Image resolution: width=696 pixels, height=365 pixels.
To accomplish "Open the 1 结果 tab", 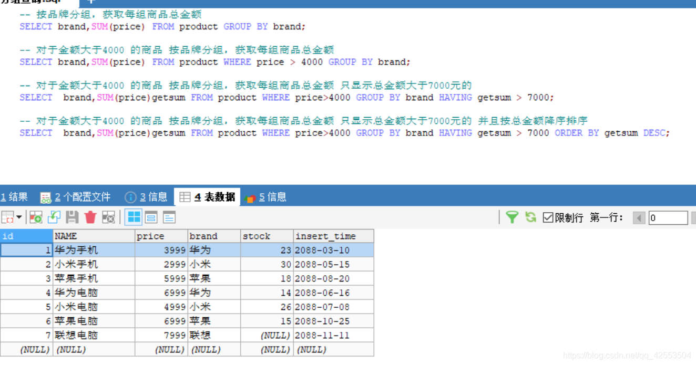I will pos(14,197).
